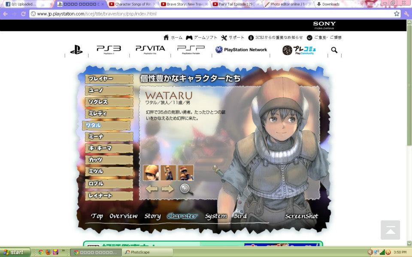Click the network signal tray icon
The height and width of the screenshot is (257, 412).
pos(382,252)
